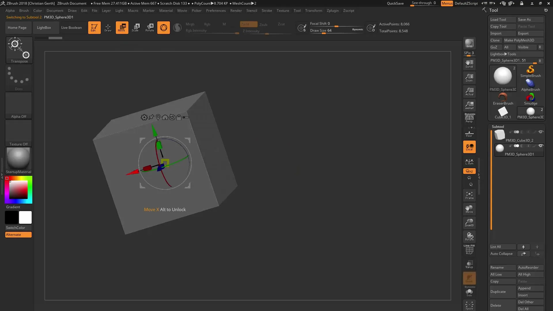Viewport: 553px width, 311px height.
Task: Click the Load Tool button
Action: tap(503, 20)
